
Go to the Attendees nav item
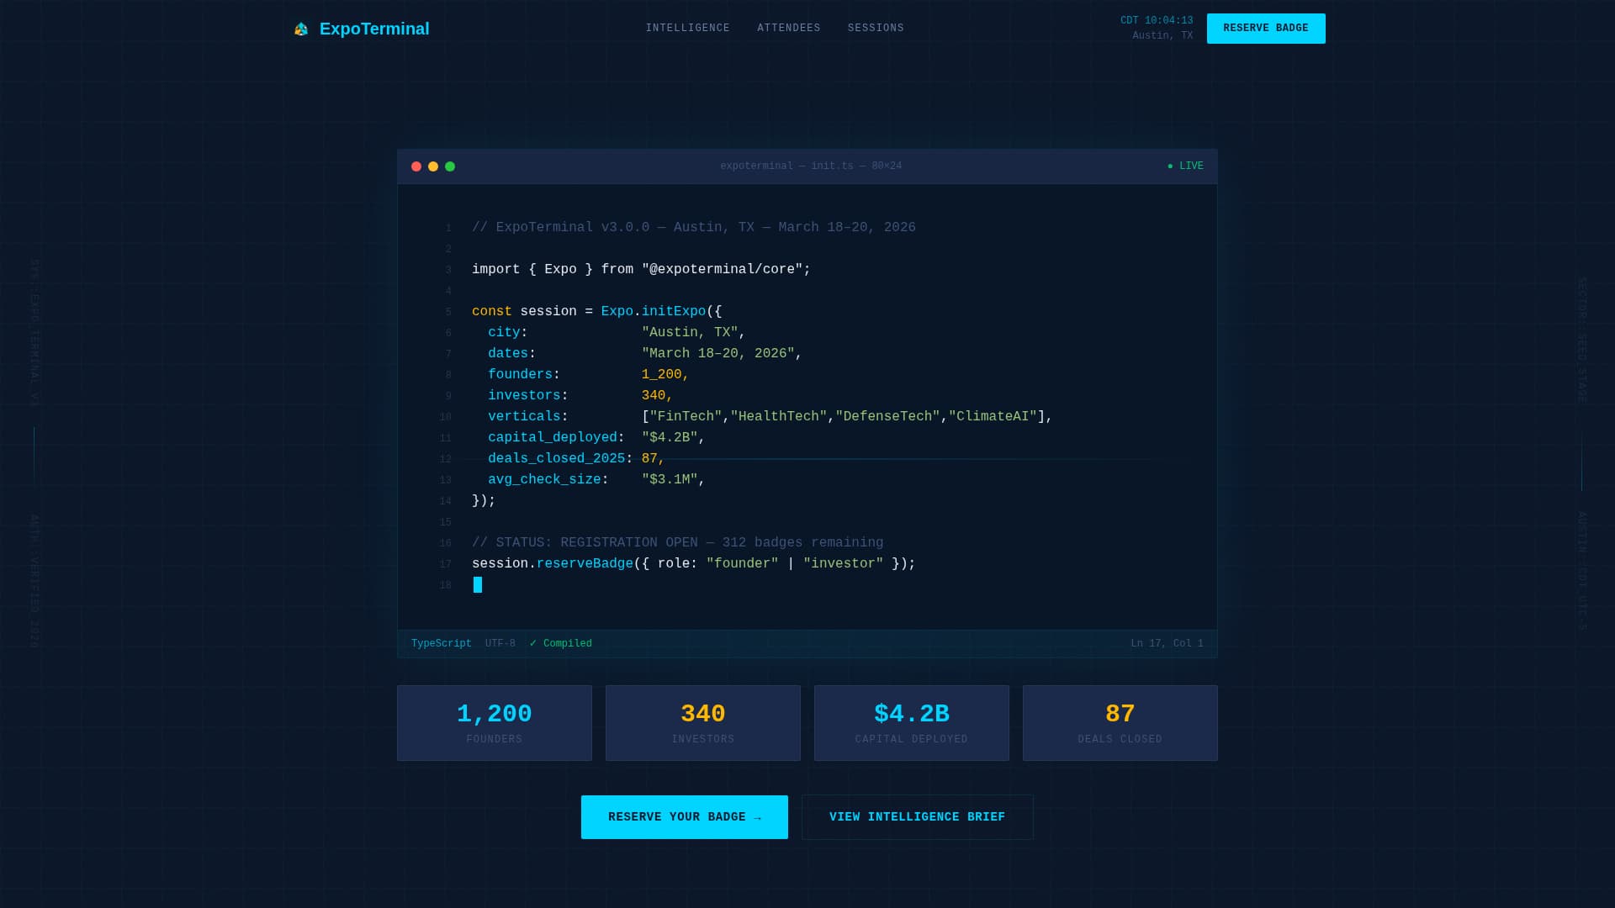pos(789,28)
